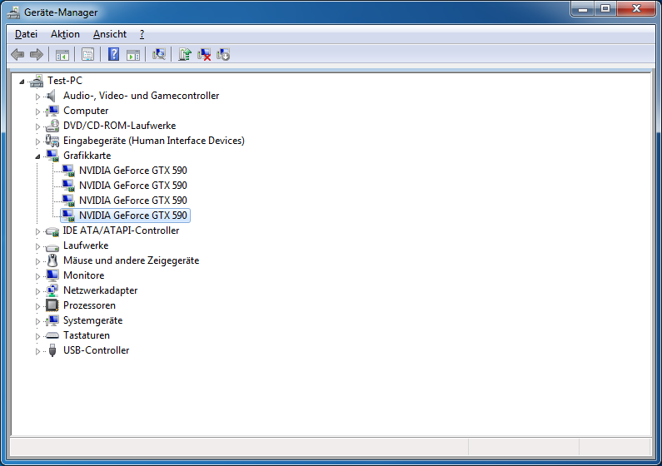Collapse the Test-PC root node
This screenshot has width=662, height=466.
(x=22, y=82)
